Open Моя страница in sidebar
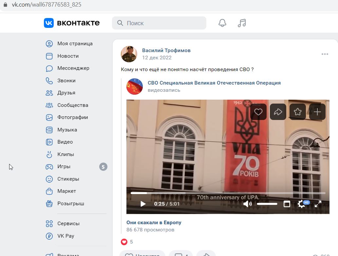The image size is (338, 256). [75, 44]
